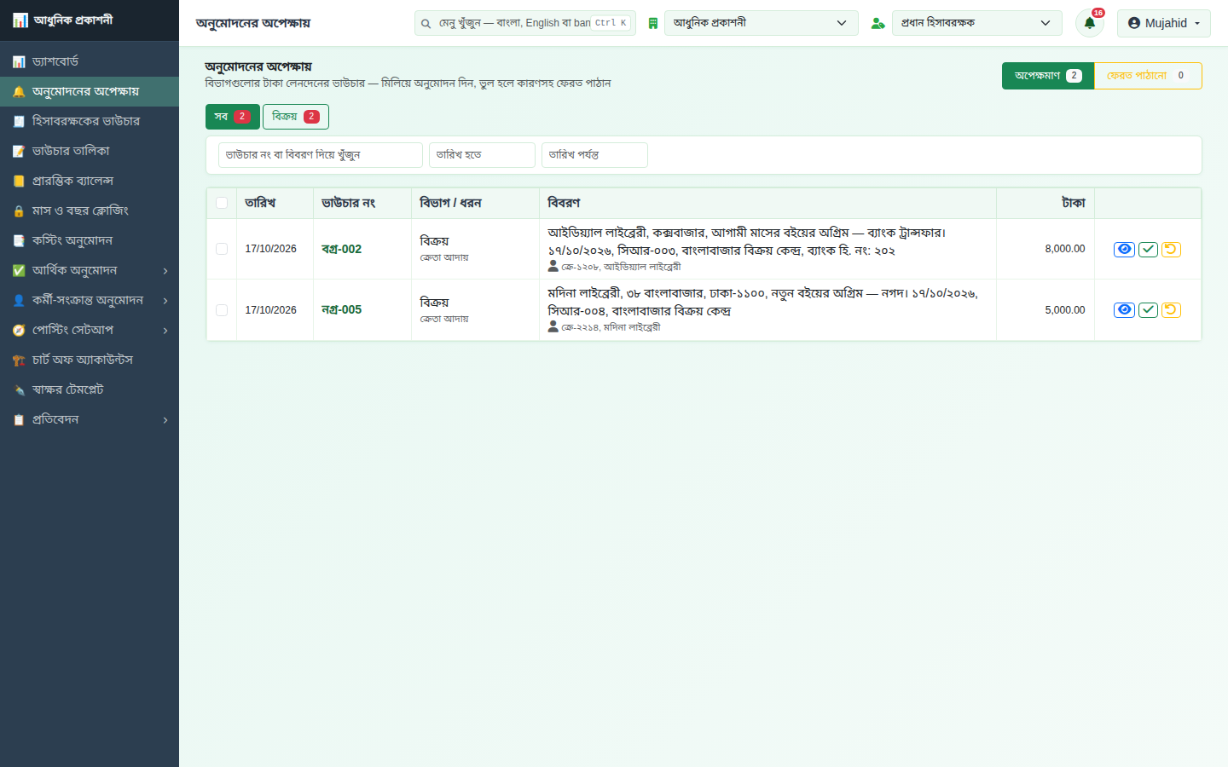Open the প্রধান হিসাবরক্ষক role dropdown

click(976, 23)
